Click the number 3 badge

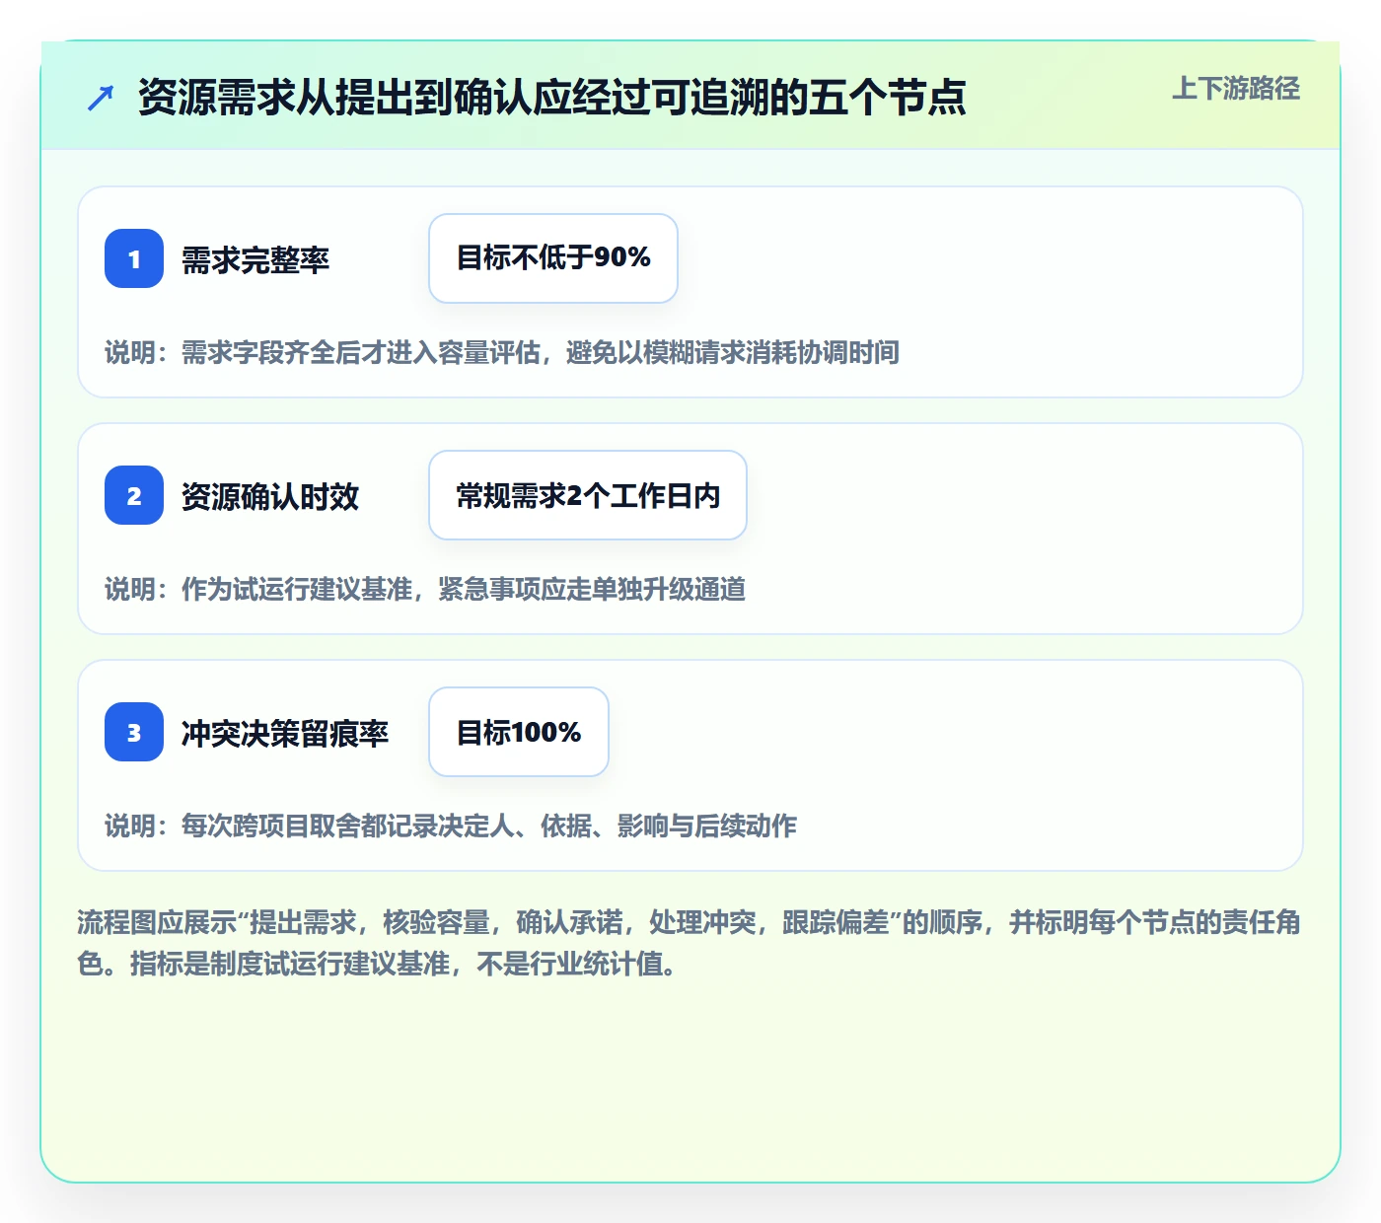(x=134, y=732)
